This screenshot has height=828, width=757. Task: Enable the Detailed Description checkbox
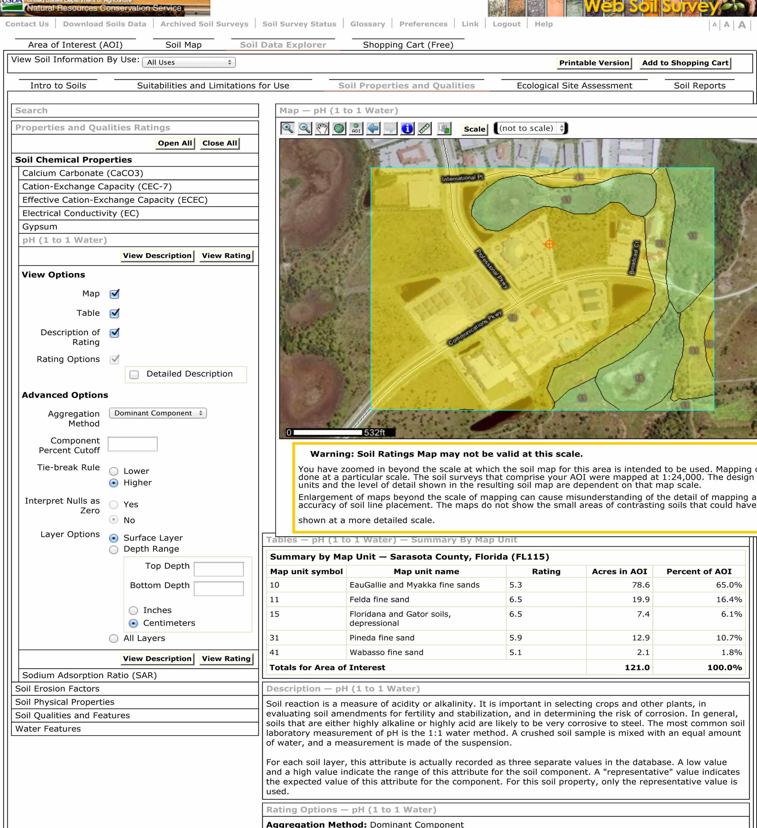[x=134, y=375]
